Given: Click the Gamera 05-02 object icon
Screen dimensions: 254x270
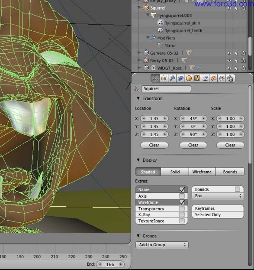Looking at the screenshot, I should pos(146,53).
